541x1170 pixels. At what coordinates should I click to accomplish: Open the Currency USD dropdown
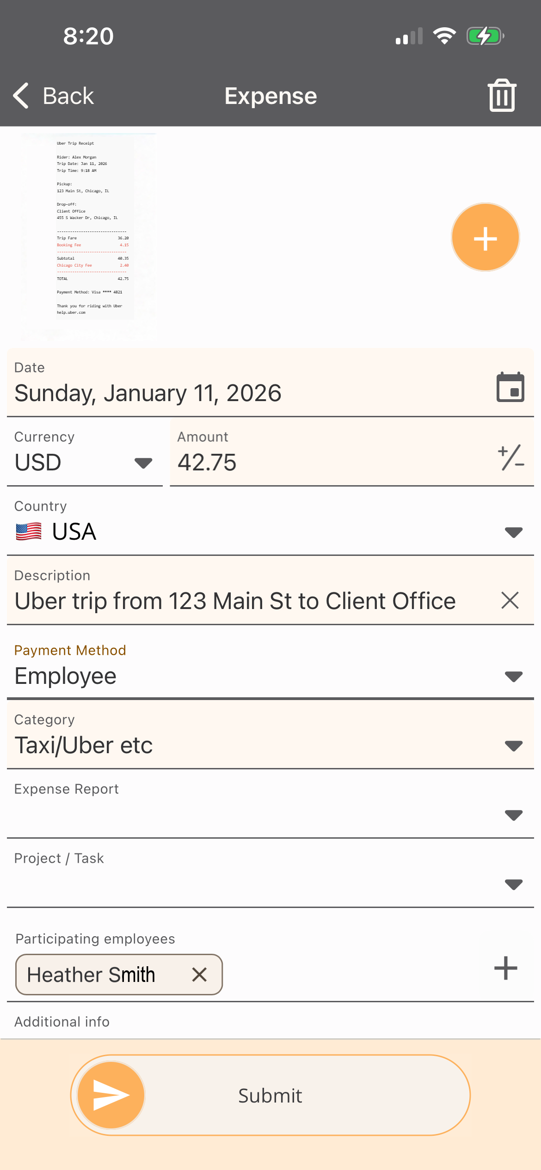click(84, 462)
